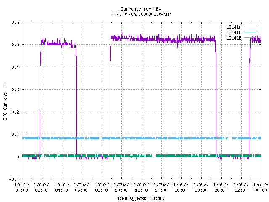
Task: Click the LCL41A legend label
Action: point(234,27)
